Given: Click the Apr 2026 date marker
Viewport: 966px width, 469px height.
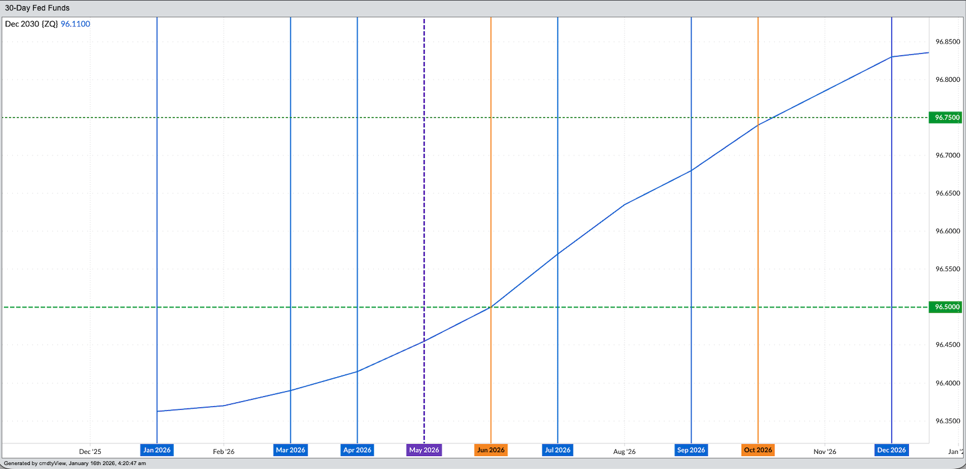Looking at the screenshot, I should [x=357, y=450].
